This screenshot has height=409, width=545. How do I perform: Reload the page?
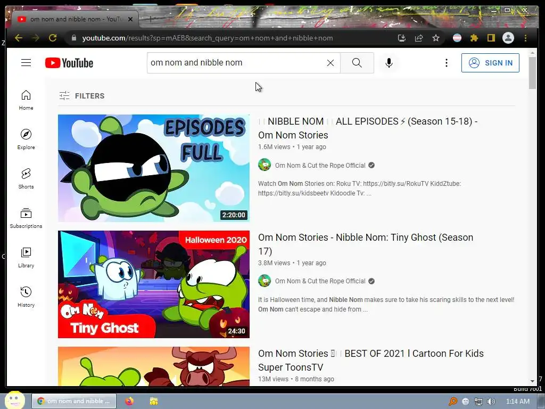click(53, 38)
